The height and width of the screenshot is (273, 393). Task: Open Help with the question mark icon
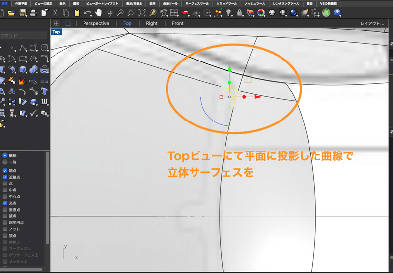[x=337, y=13]
